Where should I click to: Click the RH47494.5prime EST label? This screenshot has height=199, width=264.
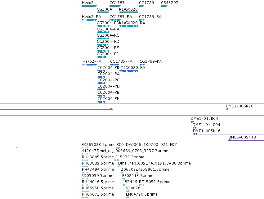click(x=98, y=170)
